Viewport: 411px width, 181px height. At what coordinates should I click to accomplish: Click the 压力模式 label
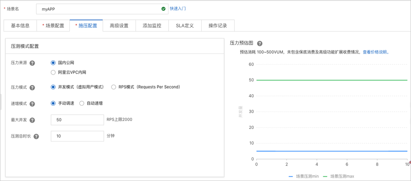(19, 87)
